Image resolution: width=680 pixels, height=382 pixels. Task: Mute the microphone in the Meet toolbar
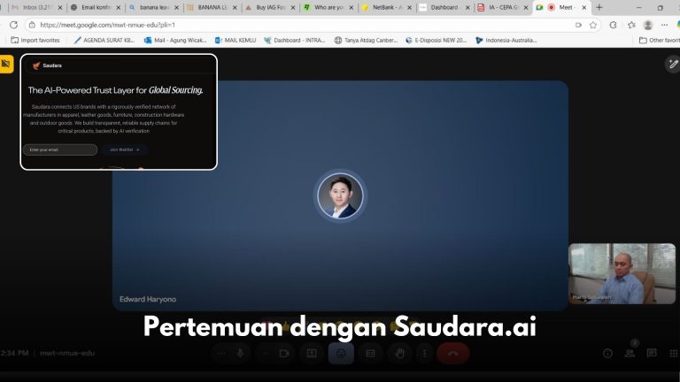(240, 354)
